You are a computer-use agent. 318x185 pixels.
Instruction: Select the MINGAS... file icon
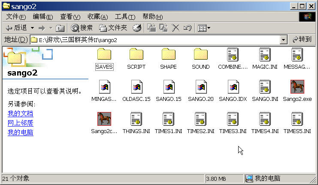104,87
